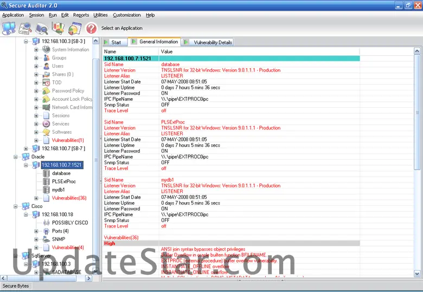Select Vulnerabilities(36) in the tree
Image resolution: width=423 pixels, height=292 pixels.
69,198
